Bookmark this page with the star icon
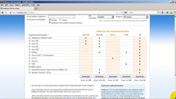This screenshot has height=99, width=176. pos(117,12)
